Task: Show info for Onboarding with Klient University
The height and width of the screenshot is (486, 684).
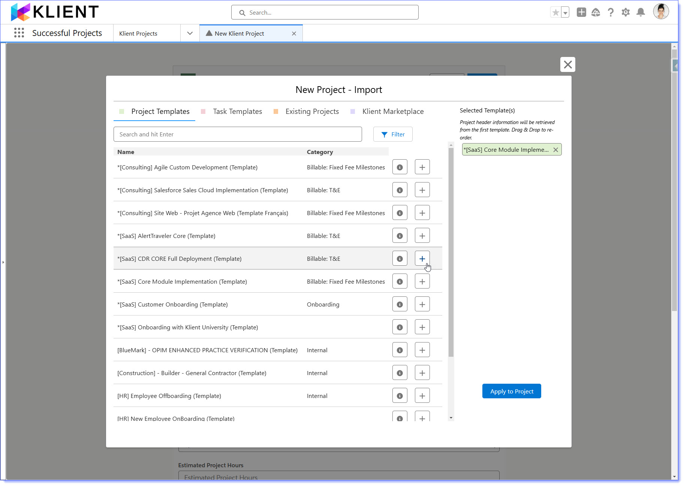Action: coord(400,327)
